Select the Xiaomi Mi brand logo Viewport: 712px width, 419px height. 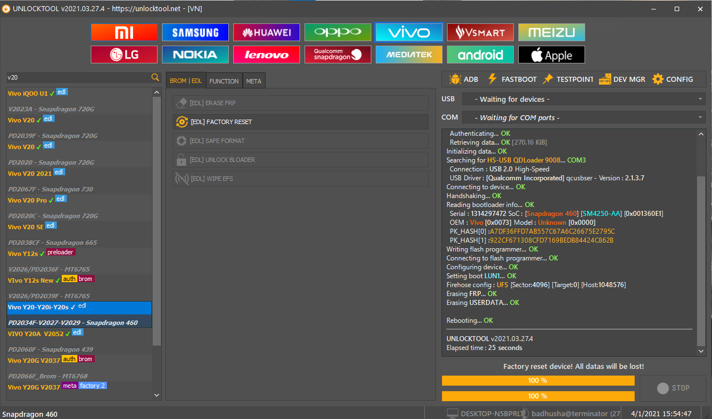click(124, 32)
